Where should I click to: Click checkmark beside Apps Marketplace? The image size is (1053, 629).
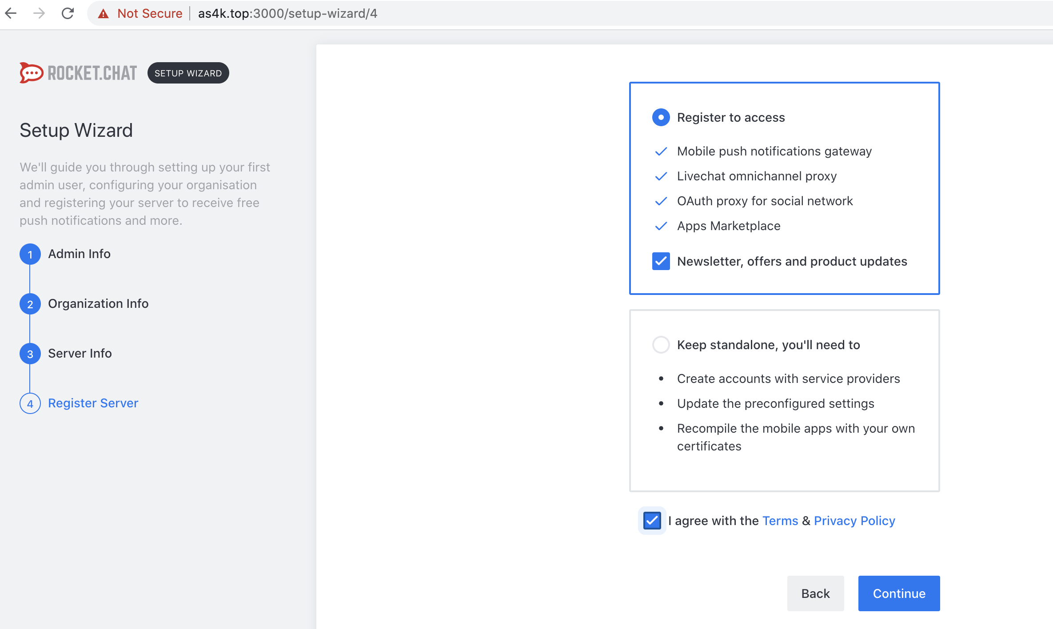point(661,226)
